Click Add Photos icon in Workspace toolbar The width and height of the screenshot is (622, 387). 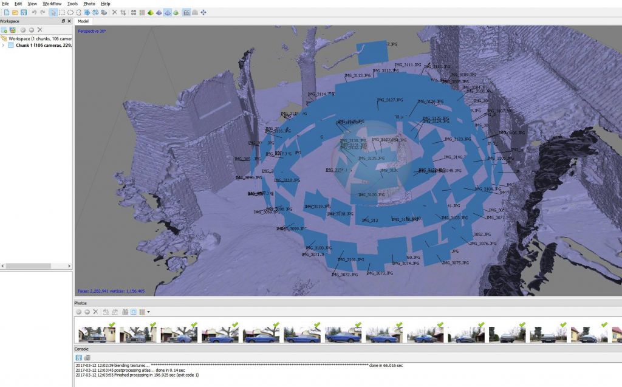coord(12,29)
